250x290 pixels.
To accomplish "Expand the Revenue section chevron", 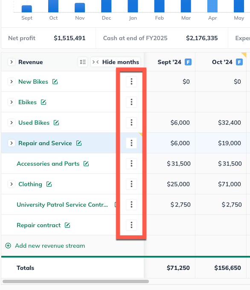I will click(12, 62).
